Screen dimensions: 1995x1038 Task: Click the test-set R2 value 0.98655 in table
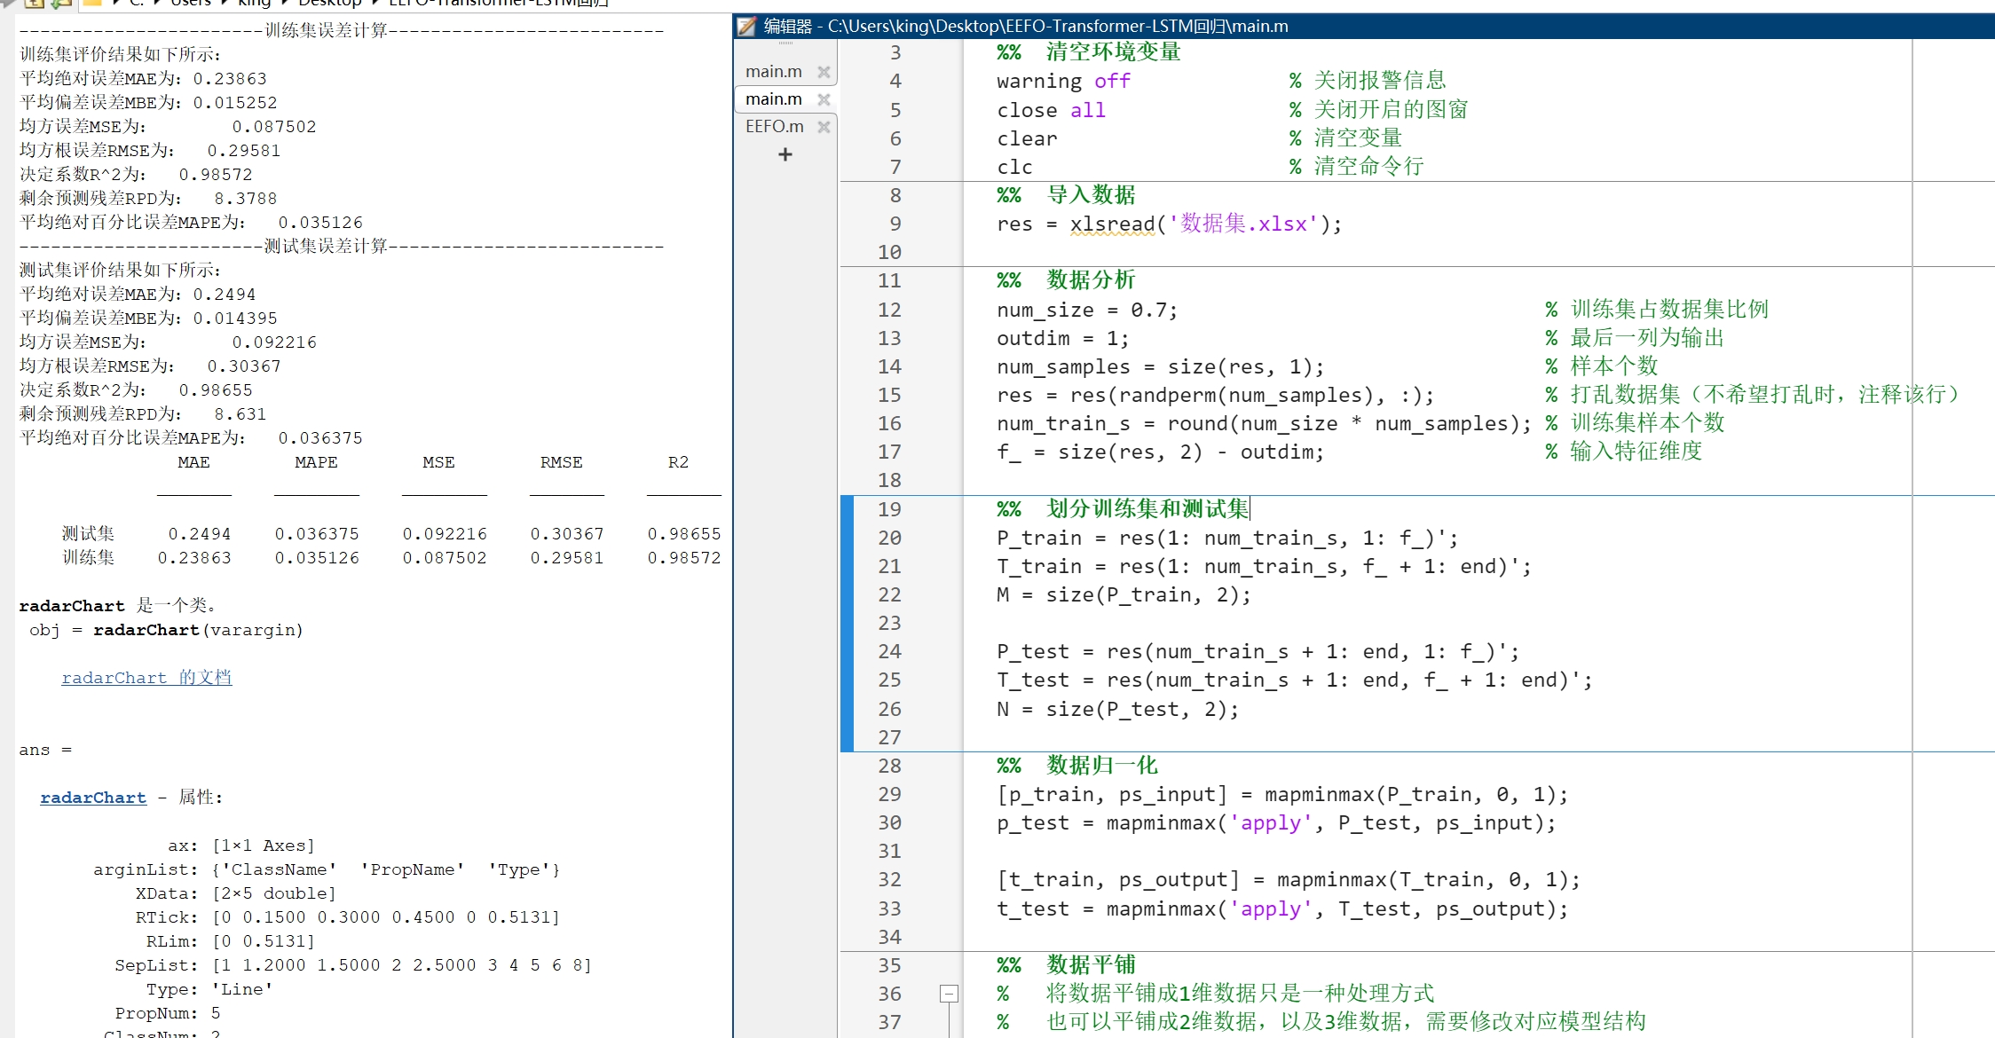(x=684, y=534)
